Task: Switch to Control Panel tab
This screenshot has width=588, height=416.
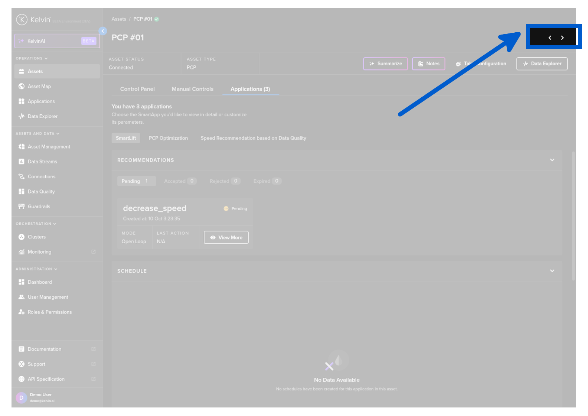Action: 137,89
